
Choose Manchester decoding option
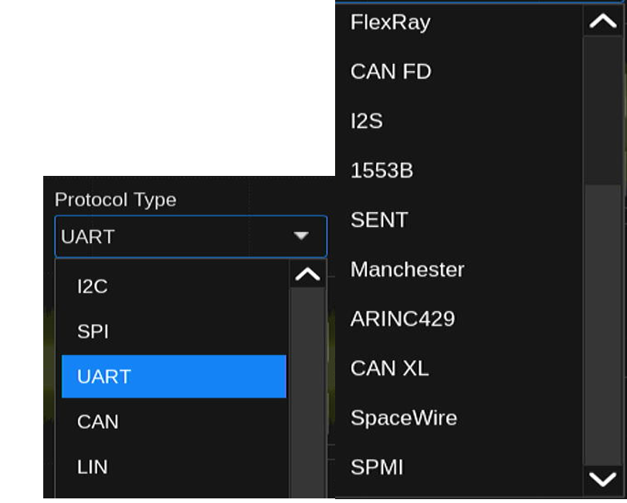point(407,269)
